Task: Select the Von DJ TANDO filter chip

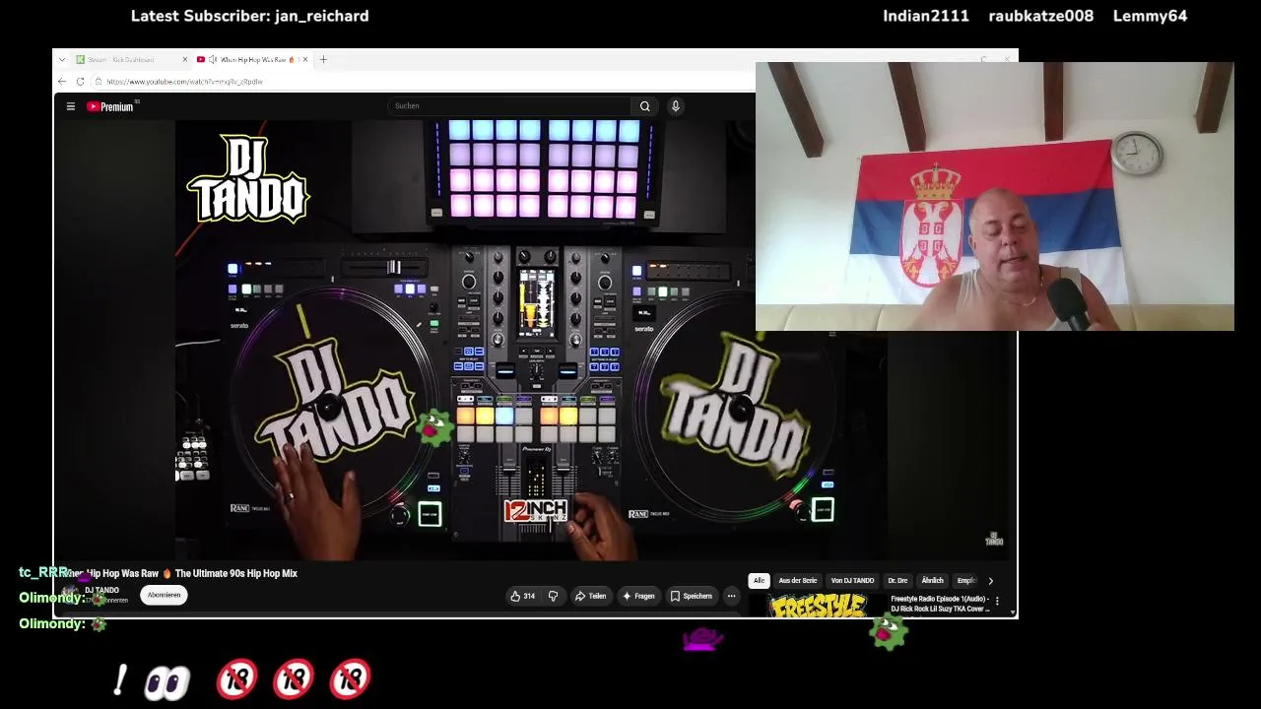Action: (852, 581)
